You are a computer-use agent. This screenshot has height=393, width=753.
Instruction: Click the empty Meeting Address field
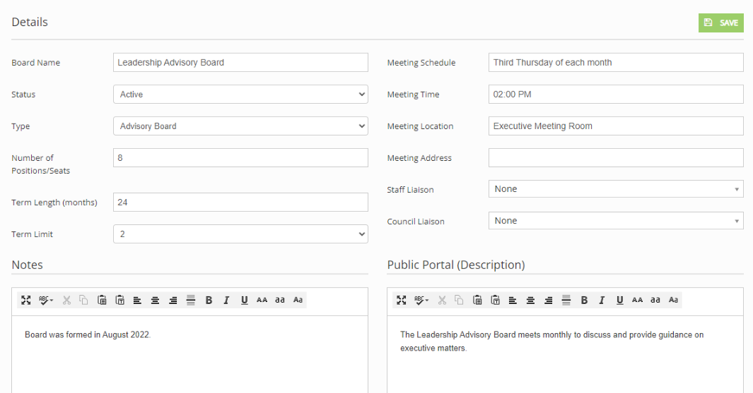[616, 157]
